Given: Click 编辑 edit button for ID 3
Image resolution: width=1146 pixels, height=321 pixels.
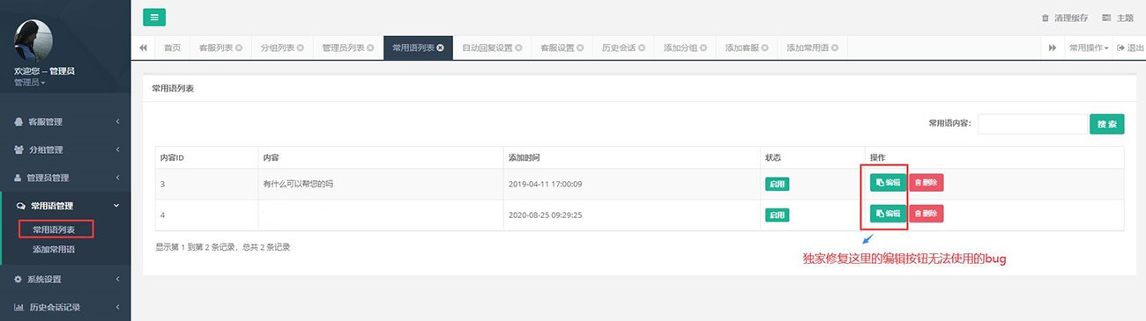Looking at the screenshot, I should coord(888,183).
